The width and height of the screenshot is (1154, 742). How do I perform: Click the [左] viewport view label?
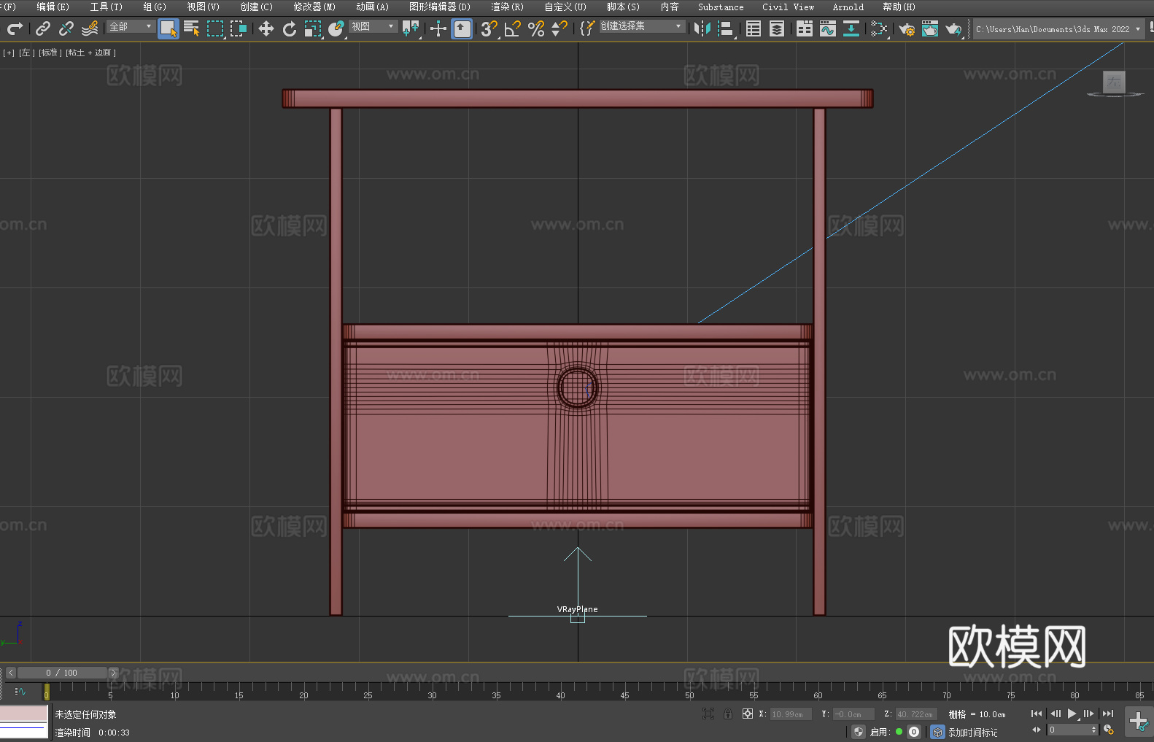tap(26, 53)
